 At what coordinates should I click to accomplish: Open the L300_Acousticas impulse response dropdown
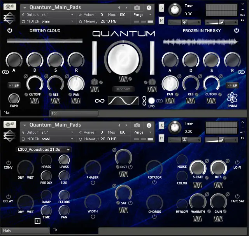point(44,150)
